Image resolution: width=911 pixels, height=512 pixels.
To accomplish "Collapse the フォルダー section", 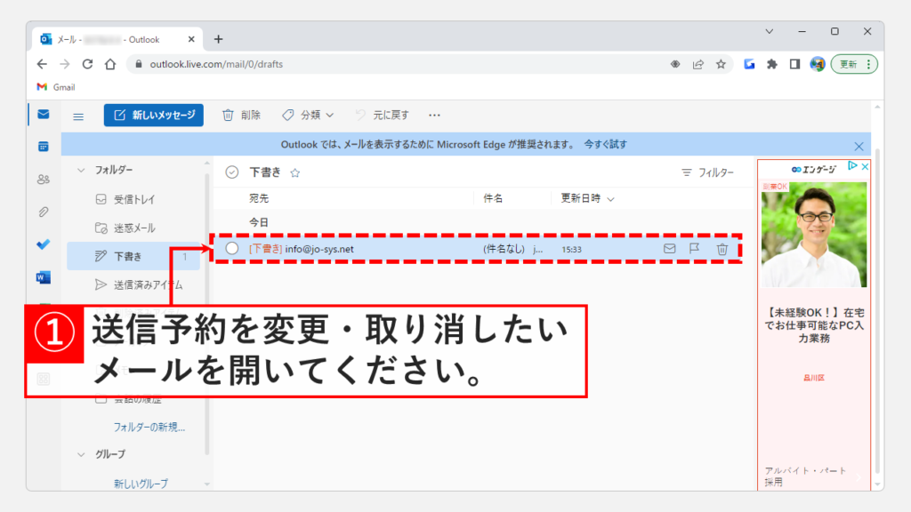I will (82, 170).
